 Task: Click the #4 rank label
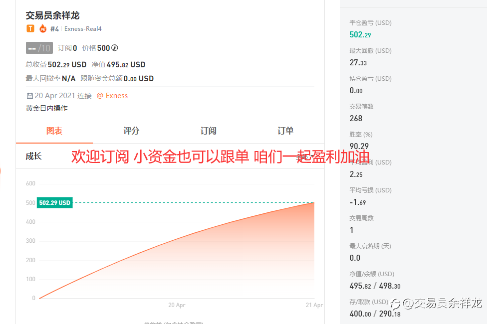click(54, 29)
